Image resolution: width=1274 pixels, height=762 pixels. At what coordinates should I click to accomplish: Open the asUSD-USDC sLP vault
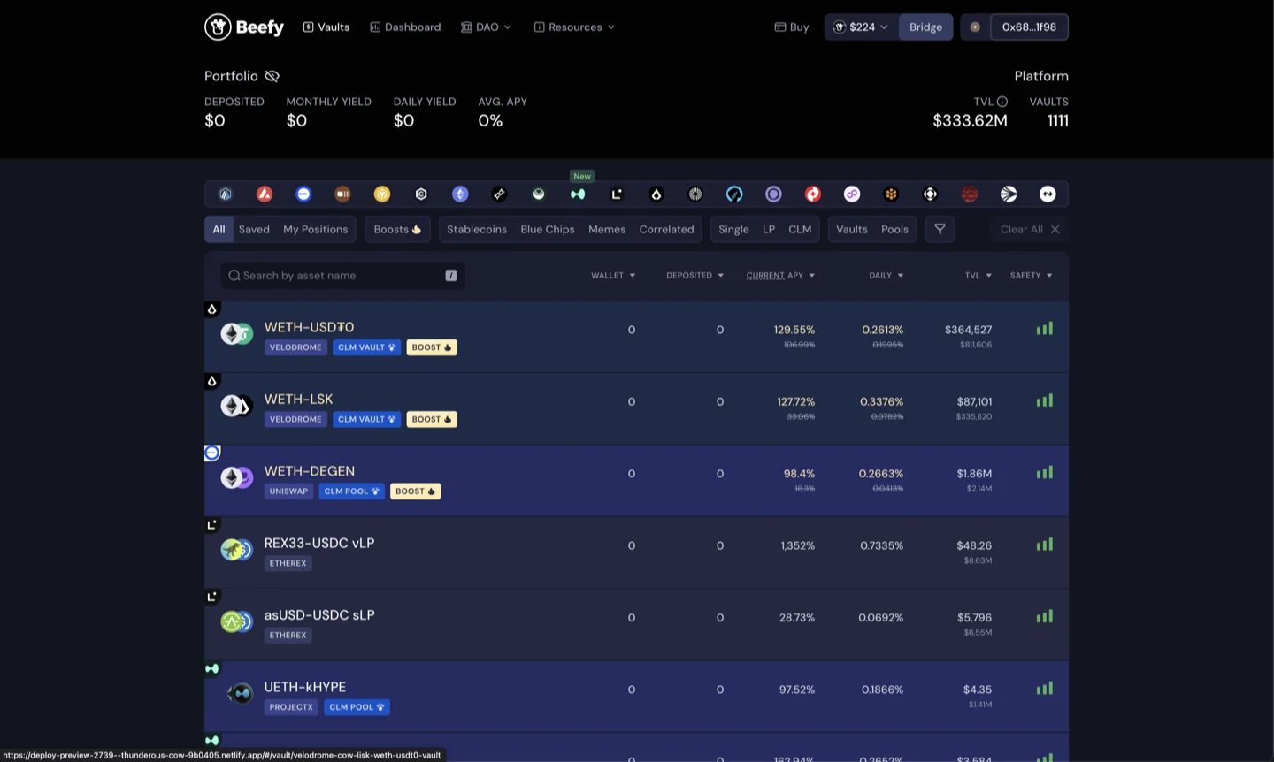(636, 624)
